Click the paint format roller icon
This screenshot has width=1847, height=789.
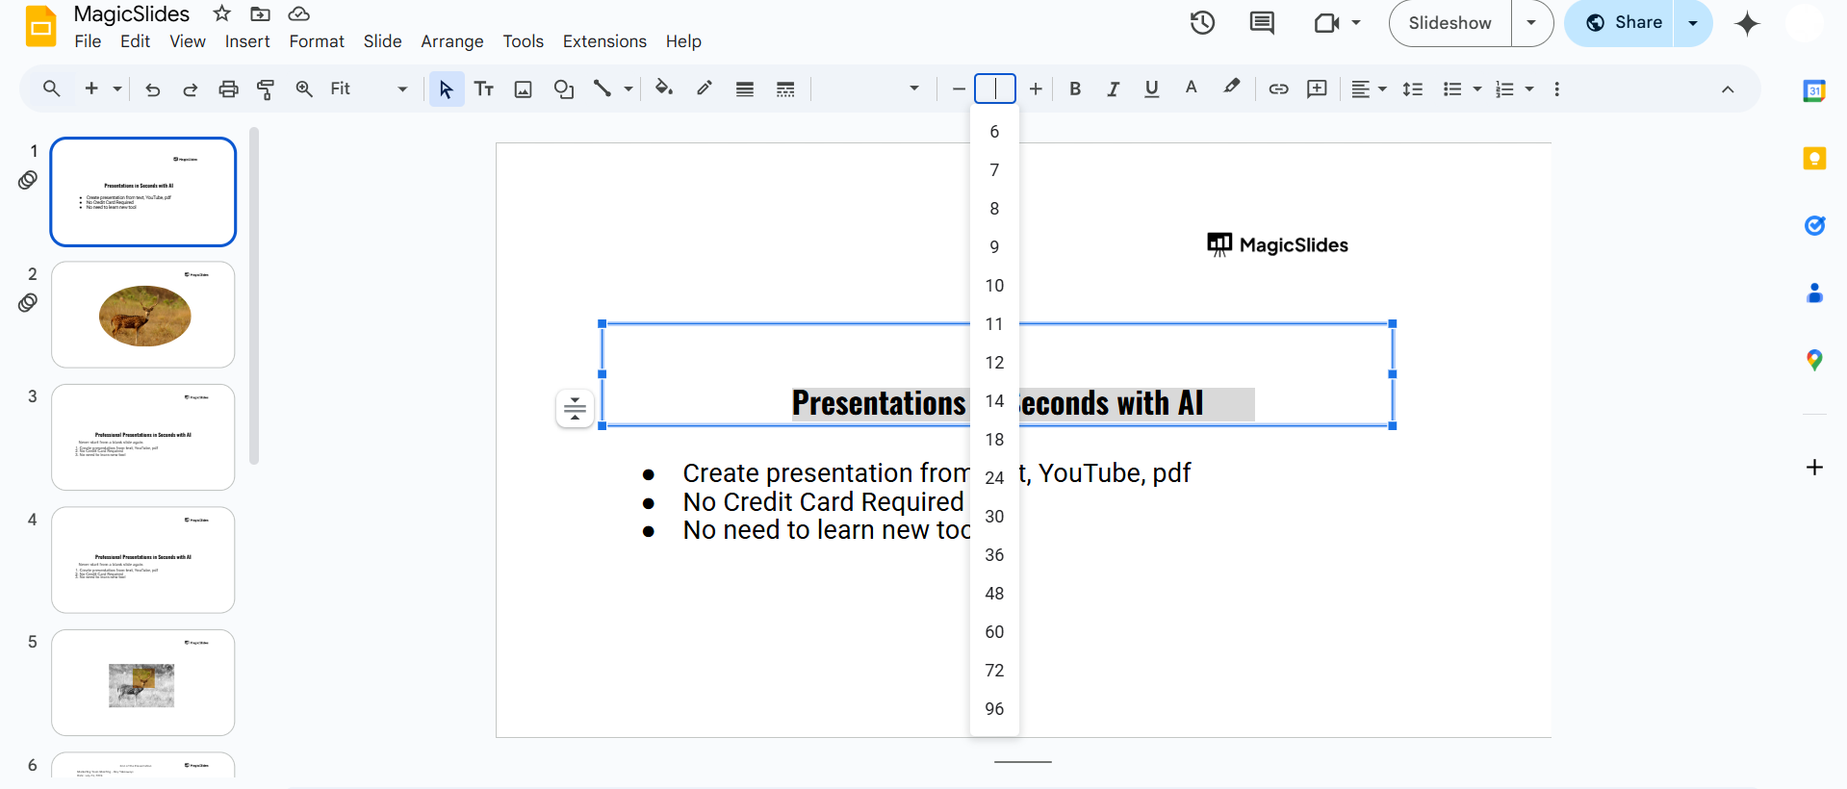266,89
